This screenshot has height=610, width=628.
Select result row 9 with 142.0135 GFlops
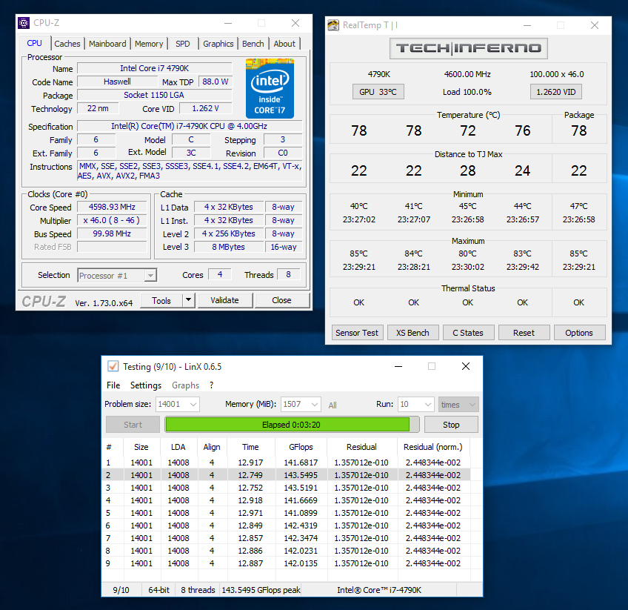[286, 563]
